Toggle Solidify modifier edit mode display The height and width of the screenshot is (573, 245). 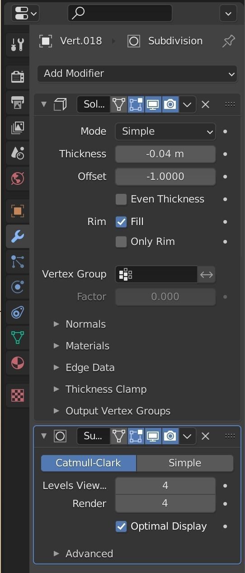tap(136, 105)
